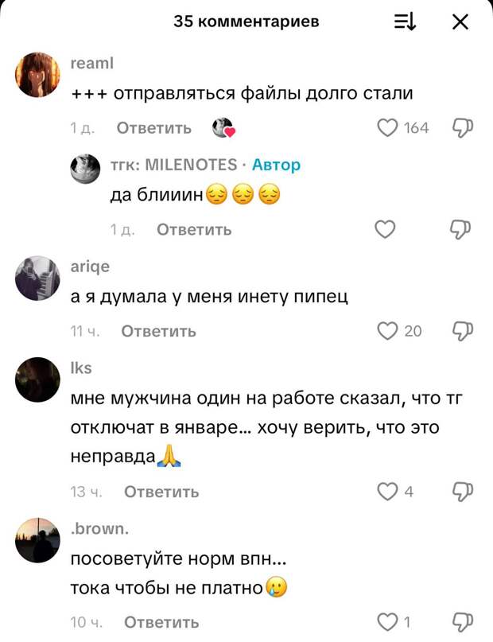
Task: Like .brown.'s comment about VPN
Action: click(387, 622)
